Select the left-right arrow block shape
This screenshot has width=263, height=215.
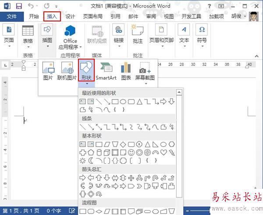click(x=115, y=178)
